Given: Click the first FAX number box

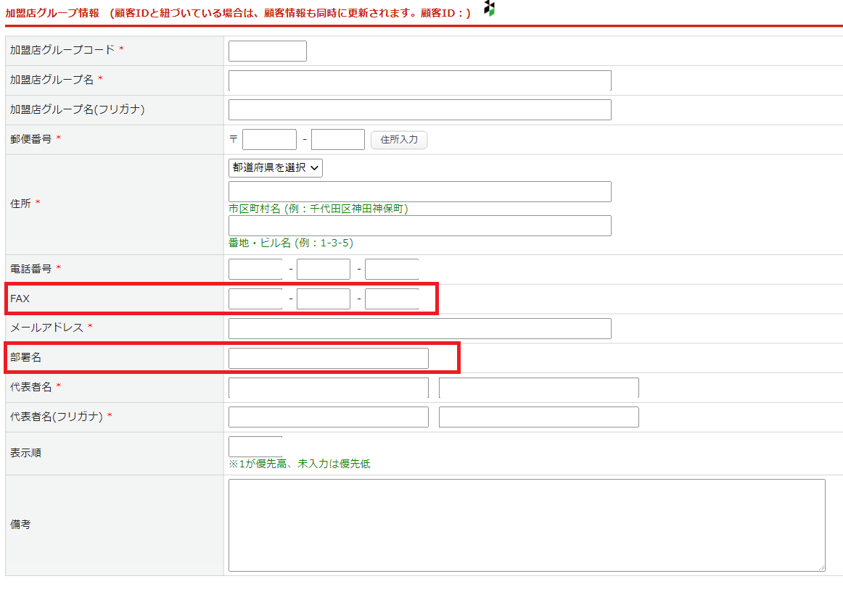Looking at the screenshot, I should coord(255,299).
